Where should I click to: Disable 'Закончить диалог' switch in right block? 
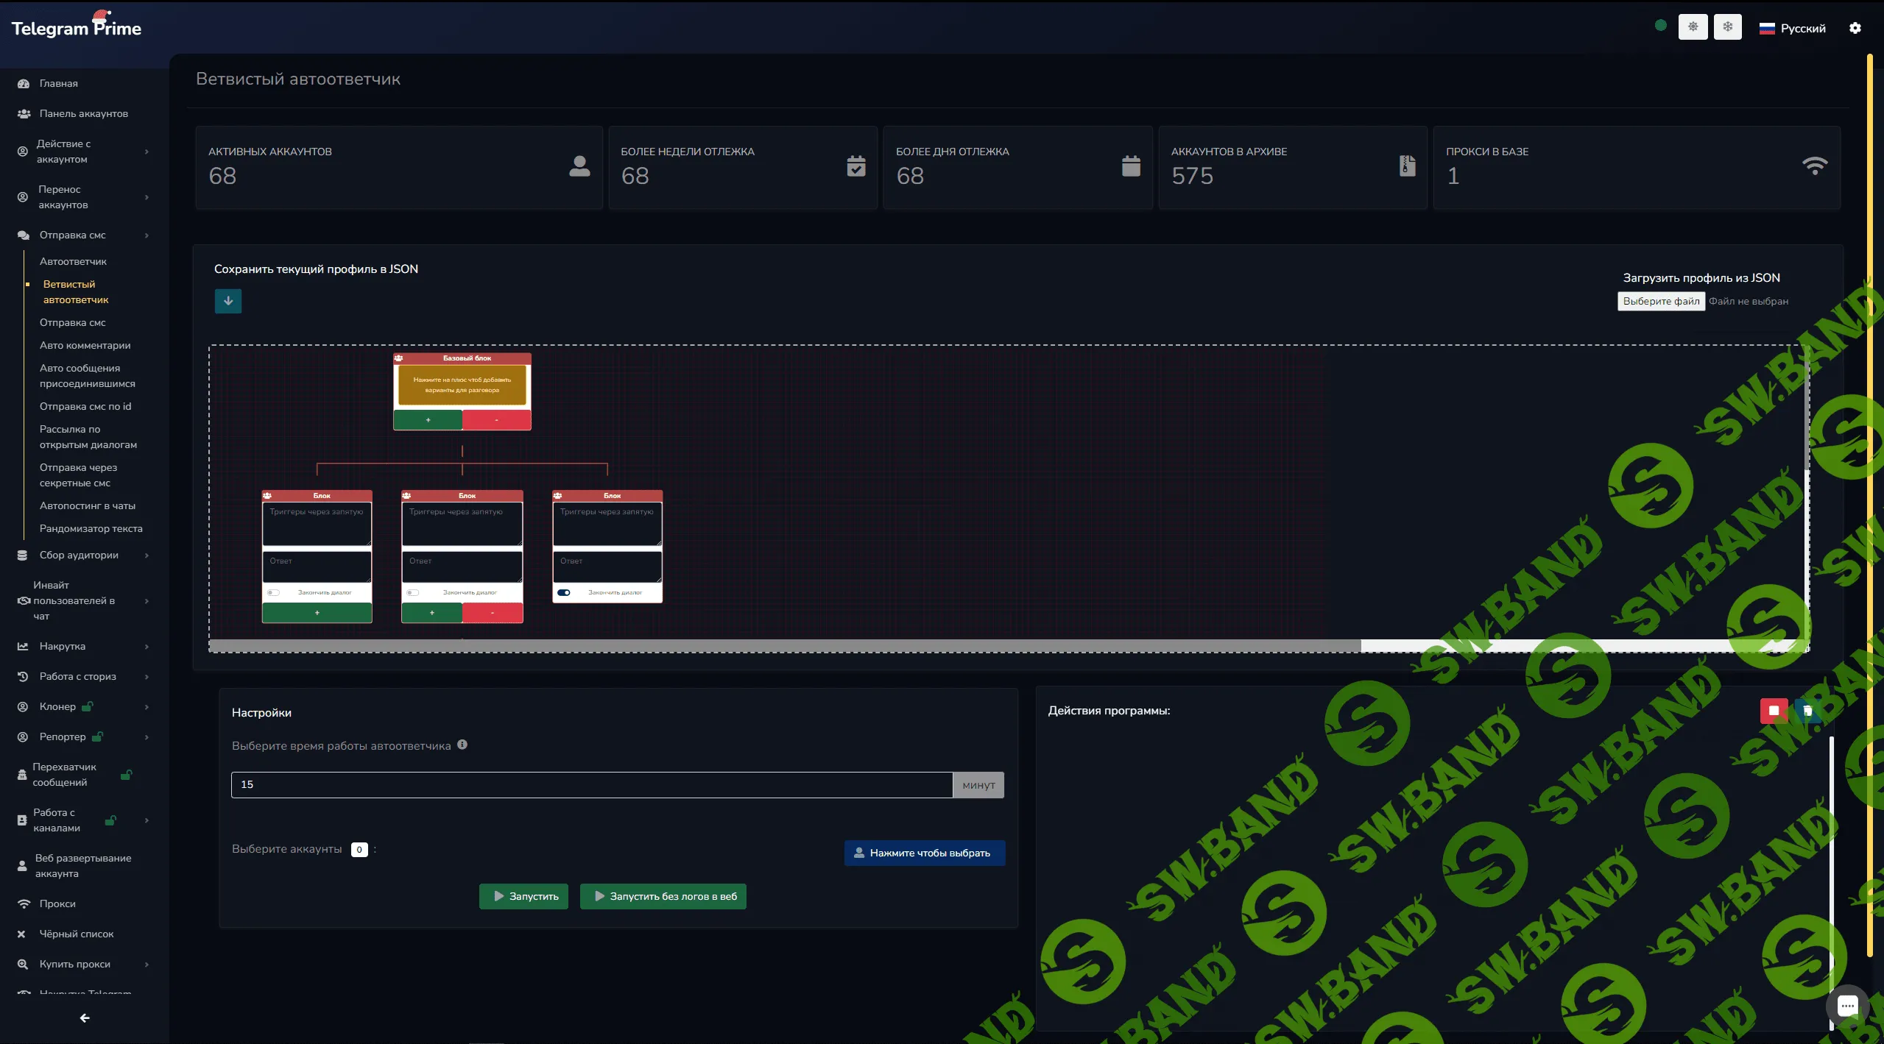pos(564,592)
